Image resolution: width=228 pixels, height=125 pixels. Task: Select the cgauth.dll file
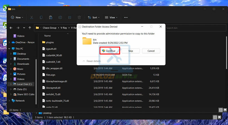51,49
